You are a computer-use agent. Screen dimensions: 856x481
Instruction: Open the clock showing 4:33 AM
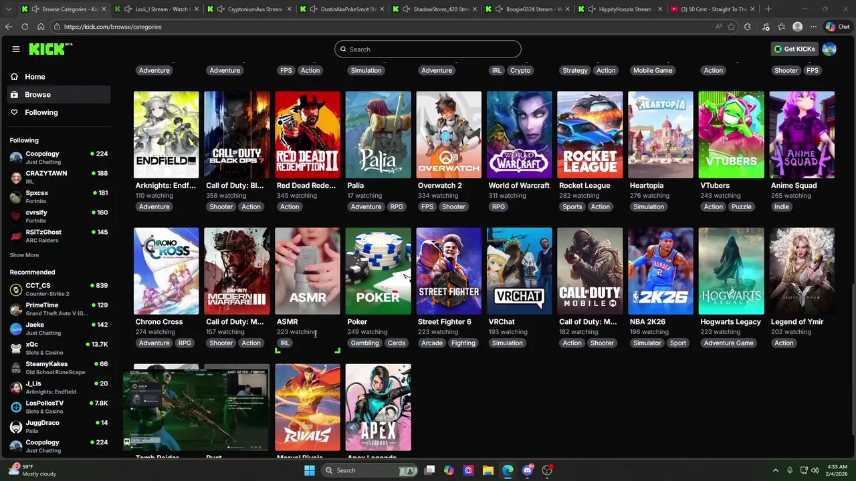pos(837,470)
